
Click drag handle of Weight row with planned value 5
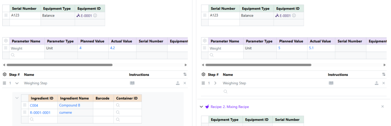pyautogui.click(x=205, y=48)
